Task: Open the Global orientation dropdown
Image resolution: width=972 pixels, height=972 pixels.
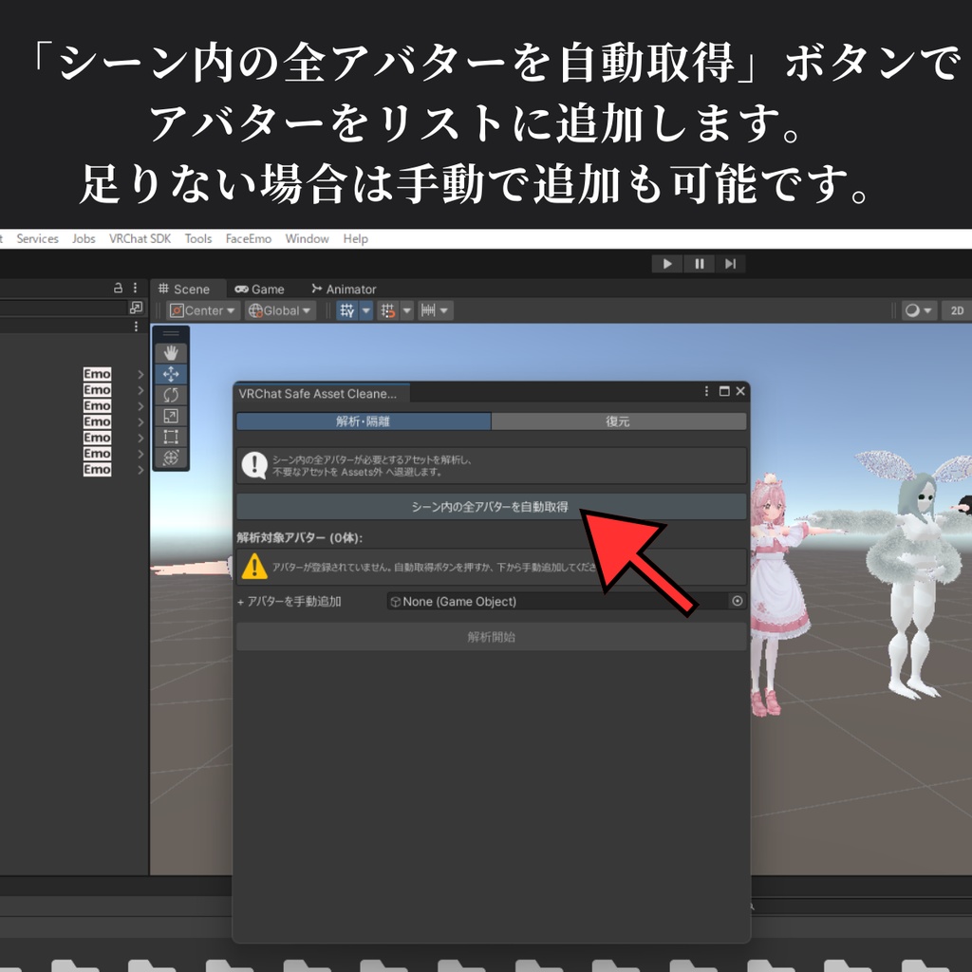Action: pyautogui.click(x=279, y=310)
